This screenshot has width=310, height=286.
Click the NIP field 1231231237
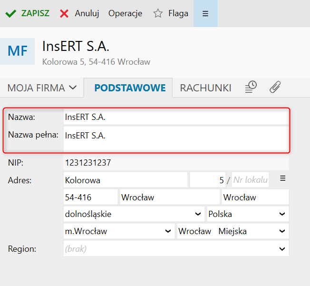point(176,162)
